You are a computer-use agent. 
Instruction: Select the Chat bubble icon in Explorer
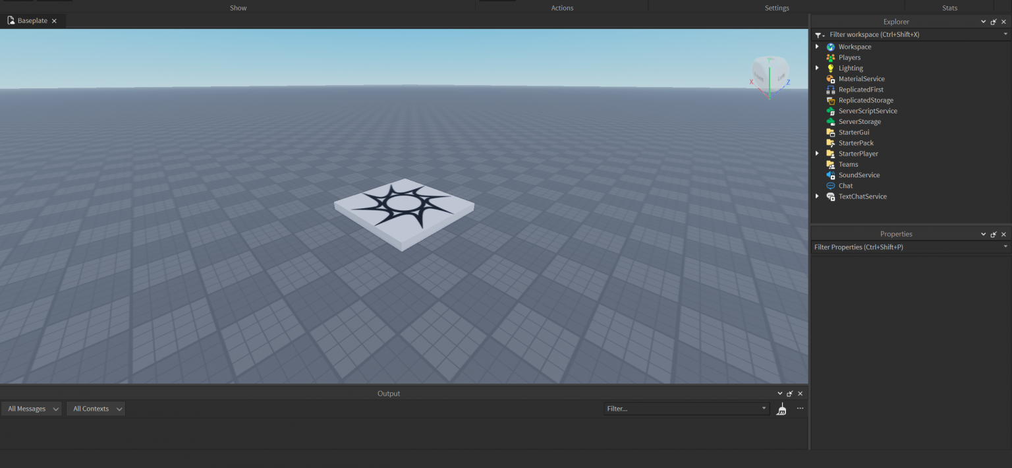pos(831,185)
